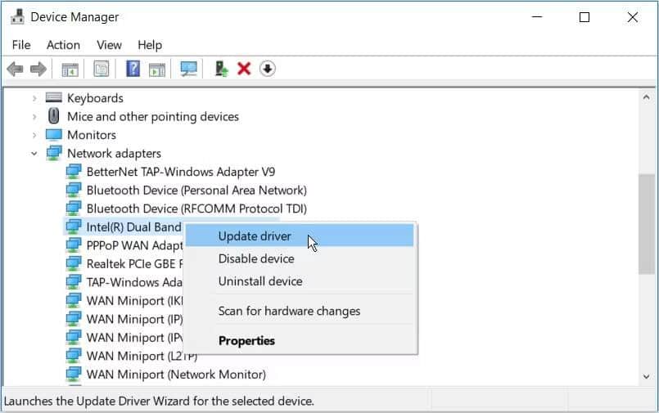Click the green Update driver toolbar icon
The image size is (659, 413).
[221, 70]
